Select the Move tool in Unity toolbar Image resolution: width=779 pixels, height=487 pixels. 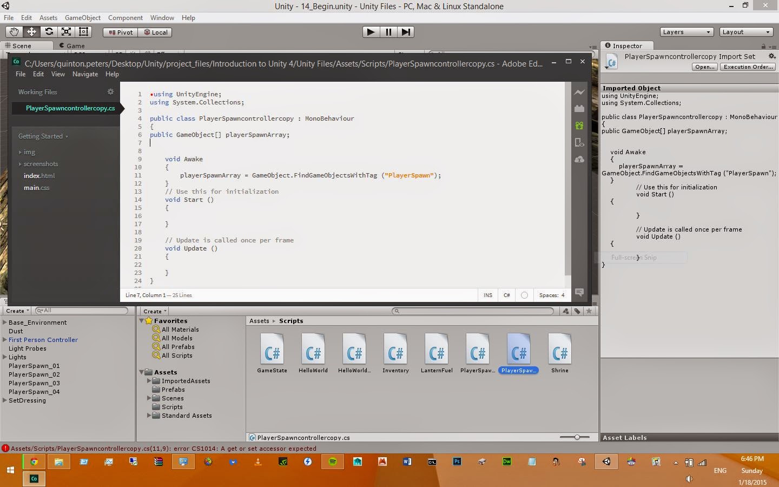[31, 32]
